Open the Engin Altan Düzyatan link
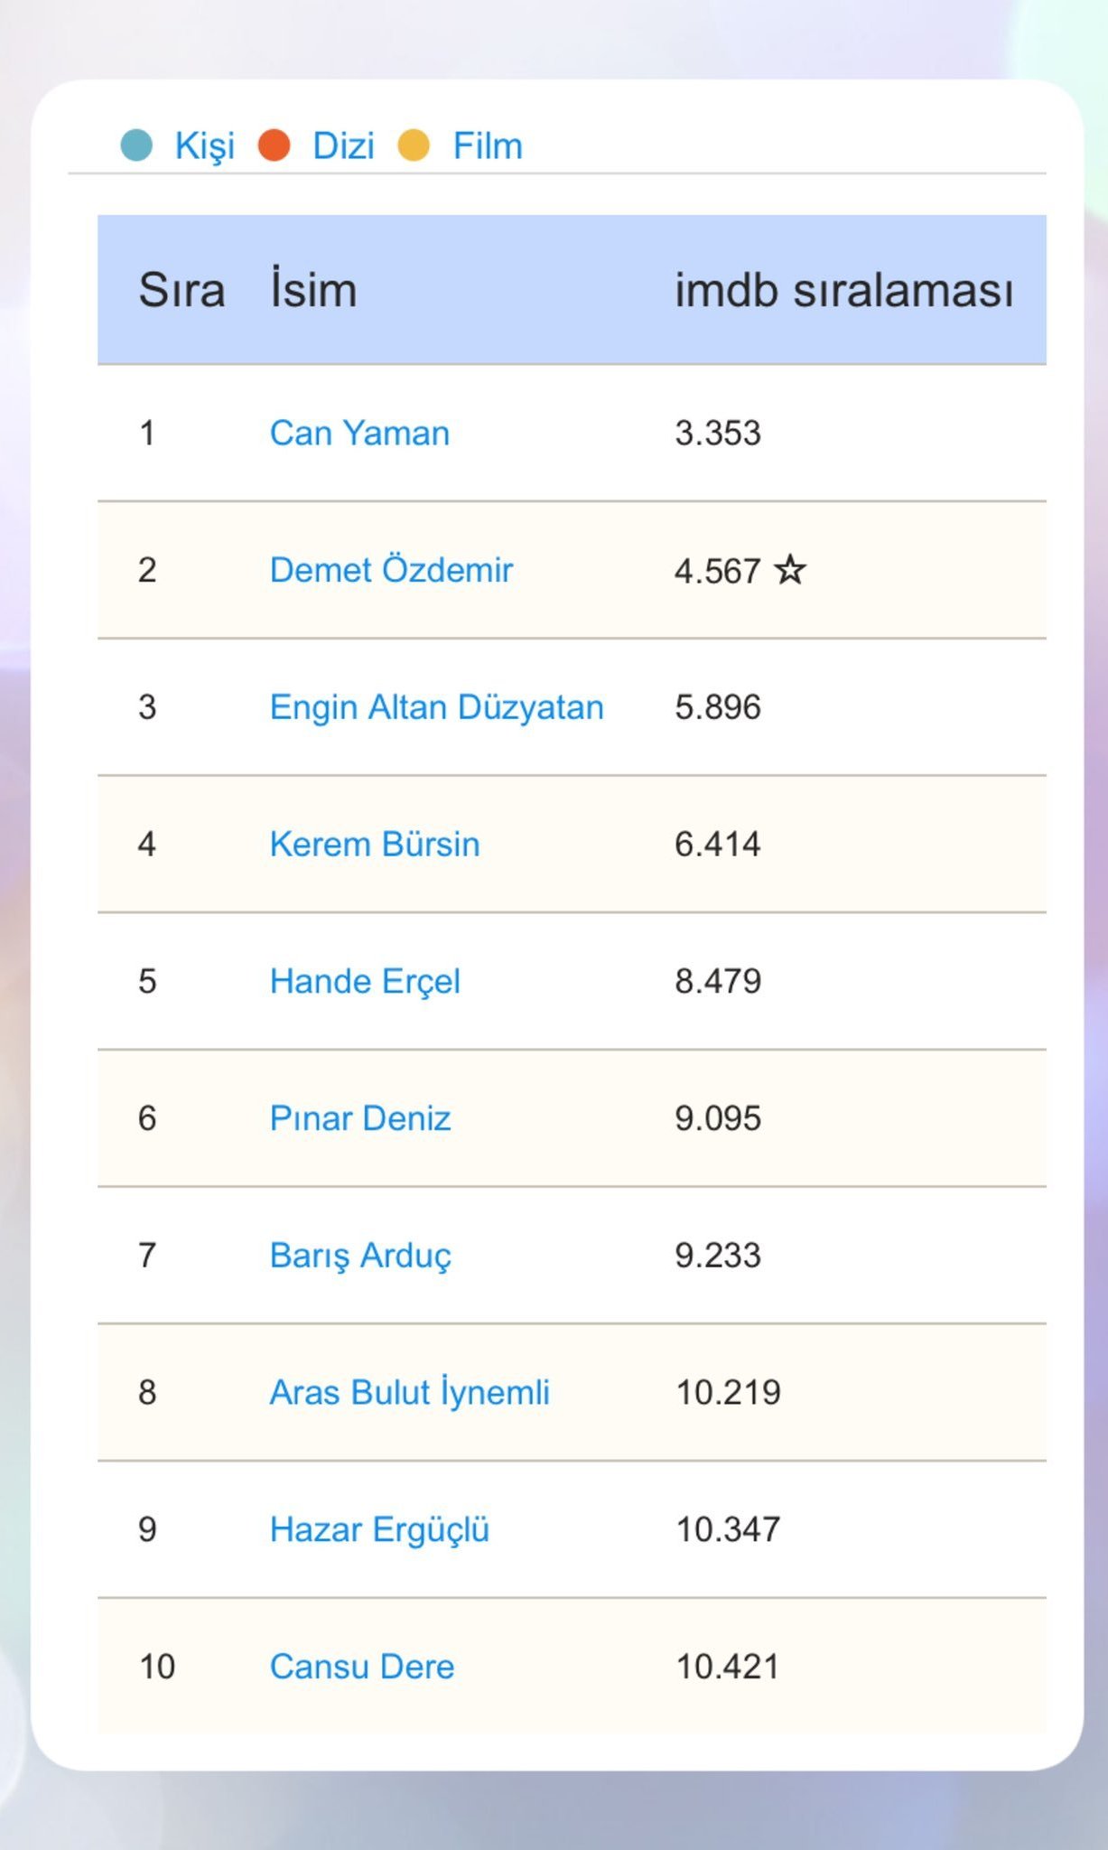 pos(436,707)
